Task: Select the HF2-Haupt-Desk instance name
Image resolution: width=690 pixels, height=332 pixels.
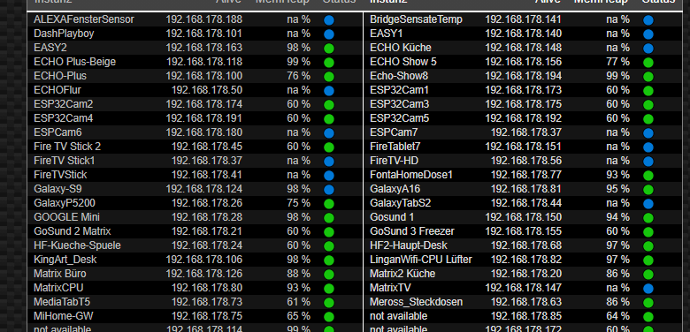Action: pos(409,245)
